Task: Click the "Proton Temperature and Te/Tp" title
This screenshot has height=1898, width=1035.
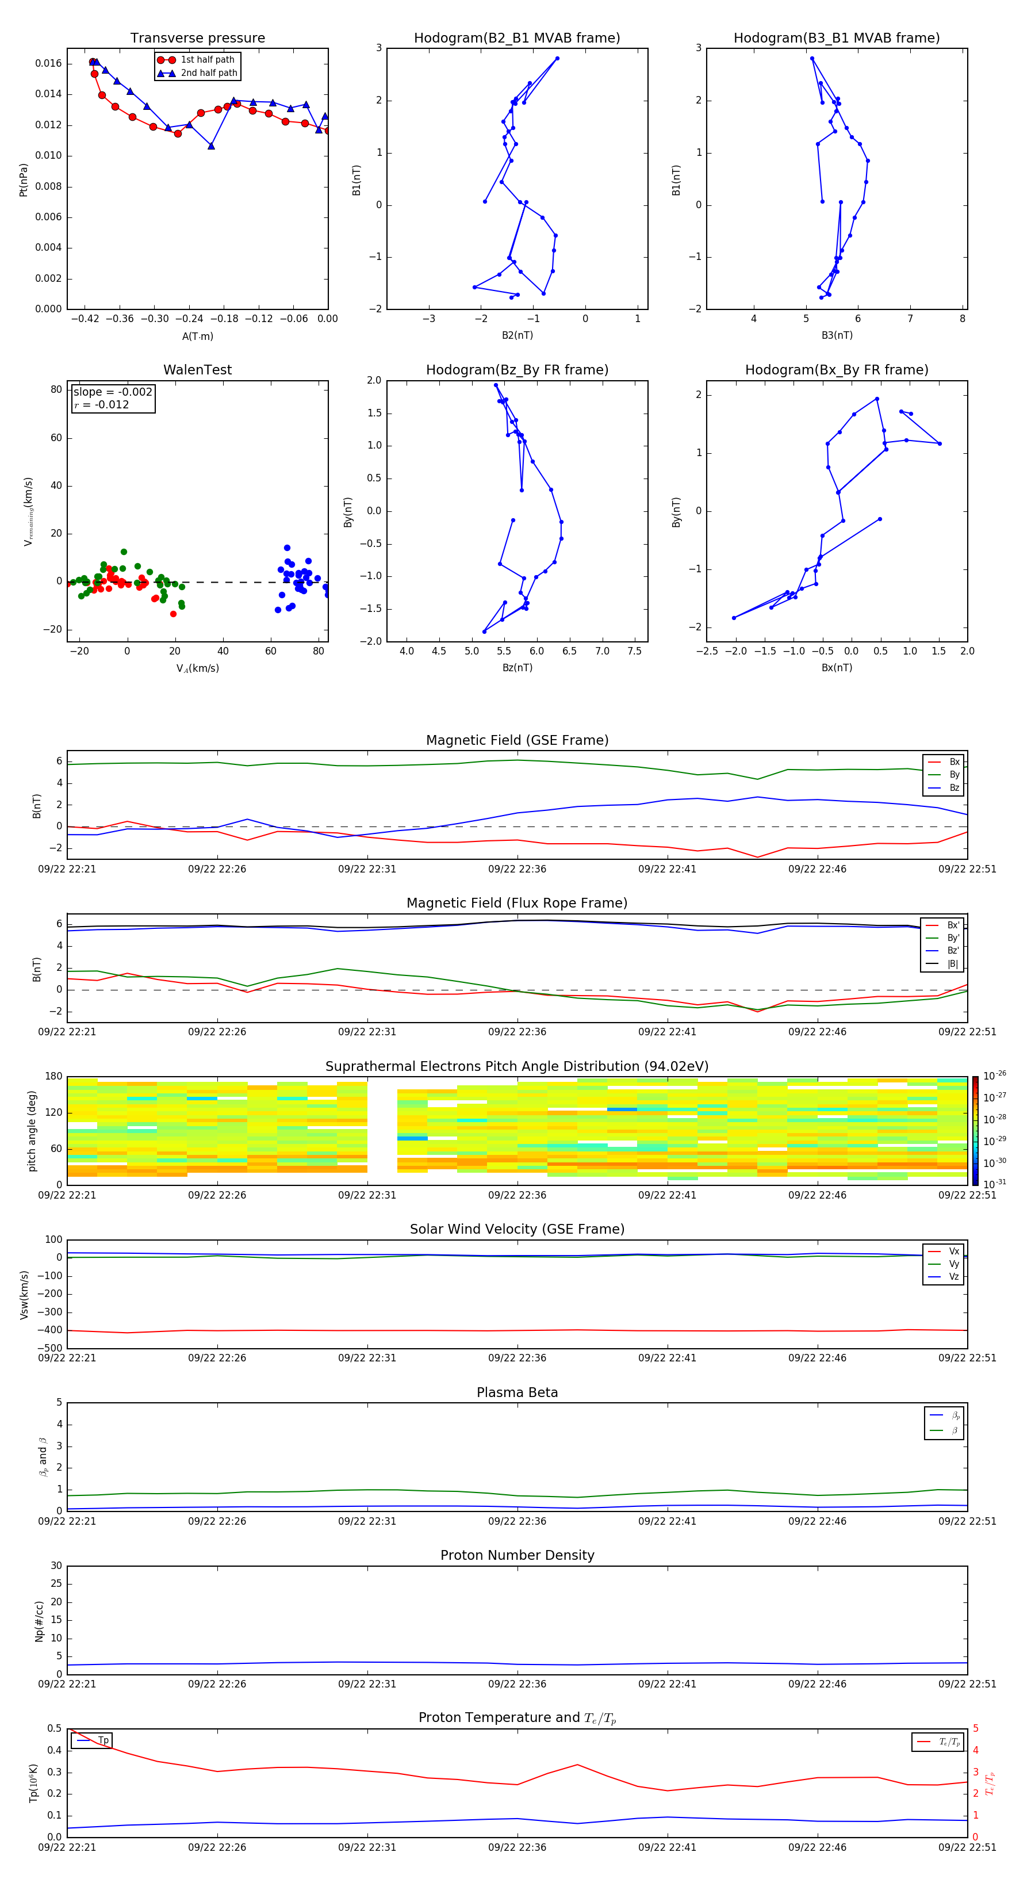Action: pos(517,1718)
